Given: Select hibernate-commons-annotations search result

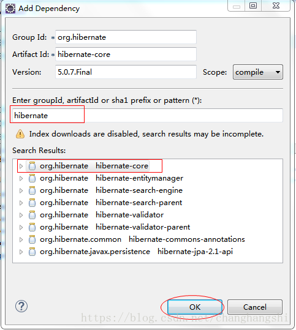Looking at the screenshot, I should 142,239.
